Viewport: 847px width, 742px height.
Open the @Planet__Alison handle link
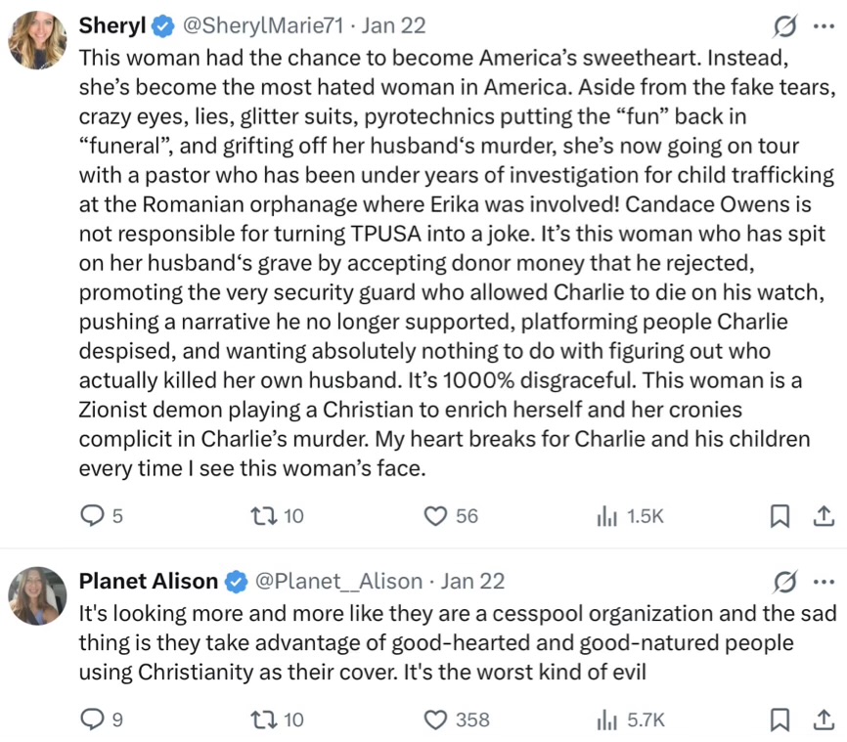click(338, 582)
